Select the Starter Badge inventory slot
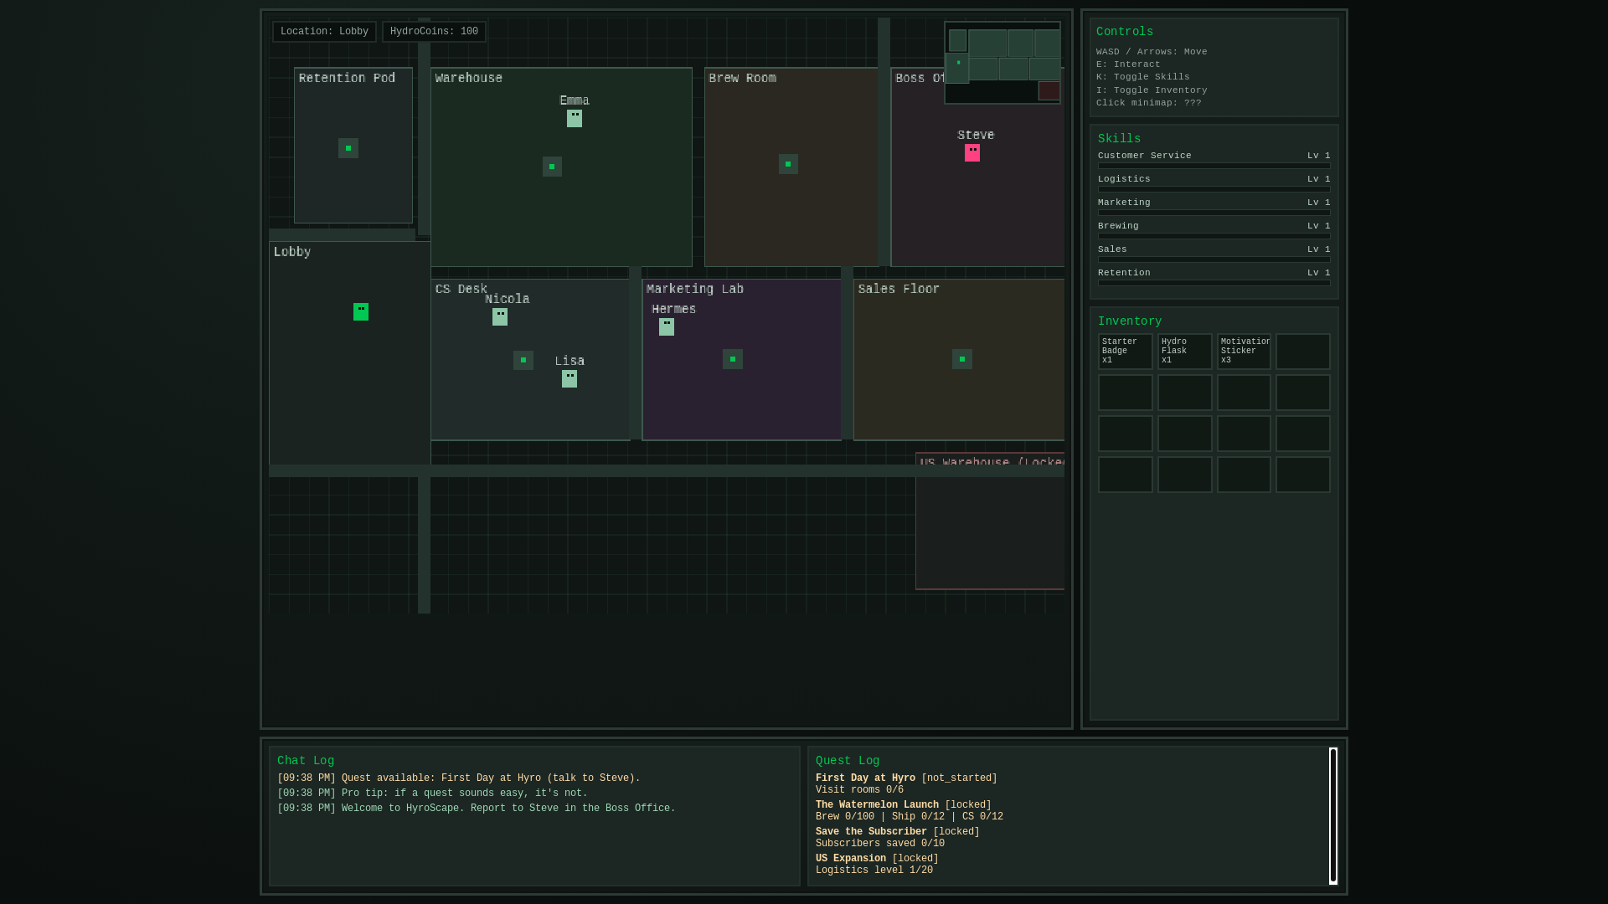This screenshot has width=1608, height=904. point(1125,352)
